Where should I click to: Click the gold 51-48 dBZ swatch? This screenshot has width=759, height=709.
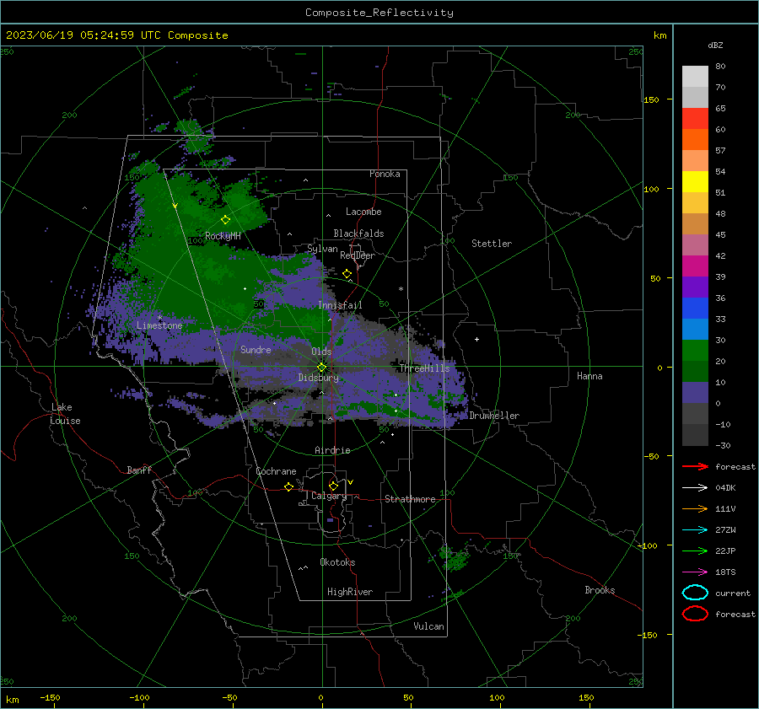click(x=695, y=203)
